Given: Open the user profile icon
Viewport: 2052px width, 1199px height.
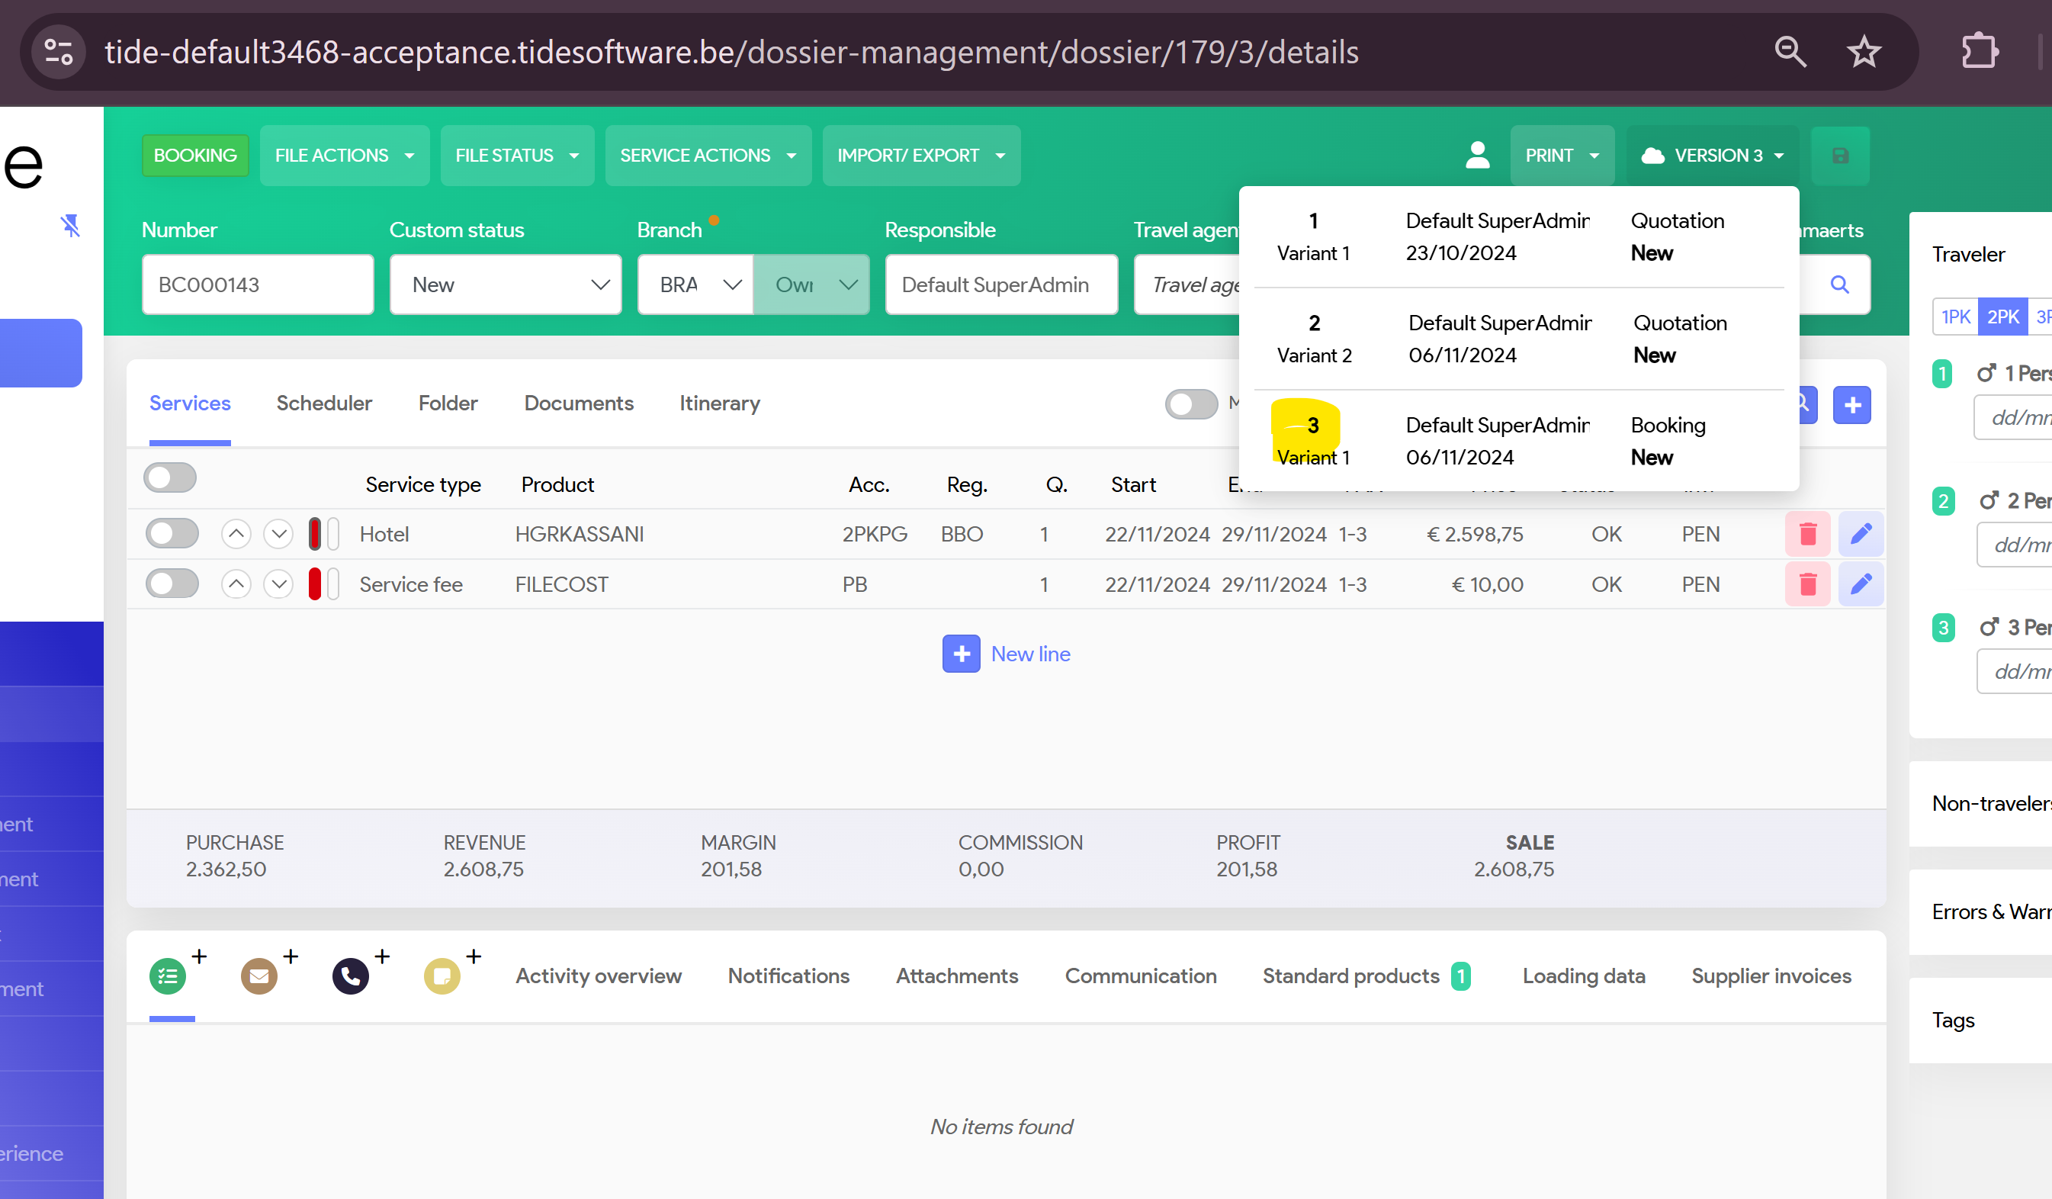Looking at the screenshot, I should [x=1477, y=156].
